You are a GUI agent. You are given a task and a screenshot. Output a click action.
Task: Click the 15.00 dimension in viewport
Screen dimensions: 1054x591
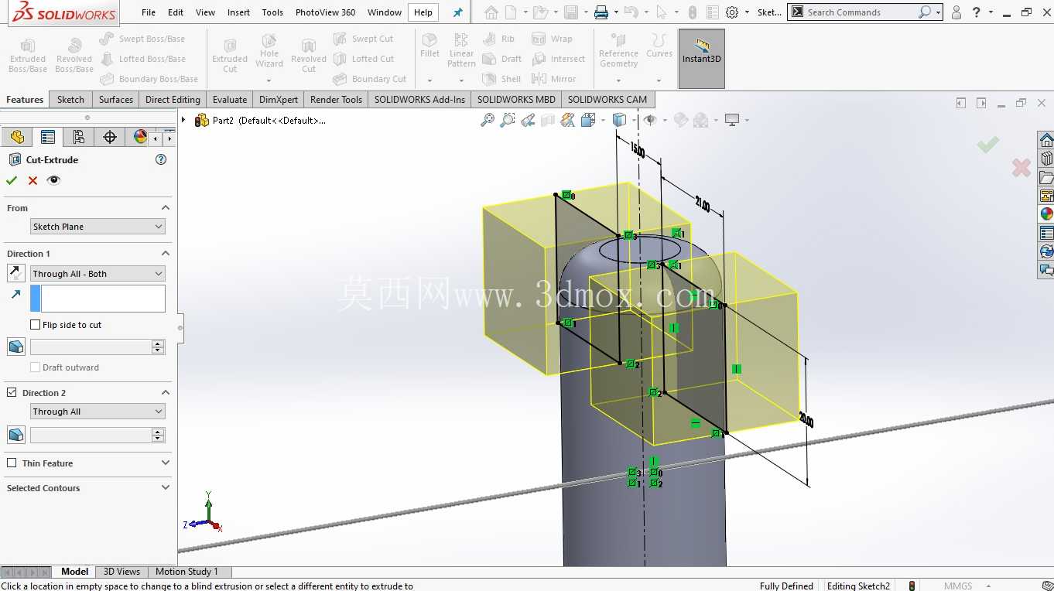click(x=638, y=149)
